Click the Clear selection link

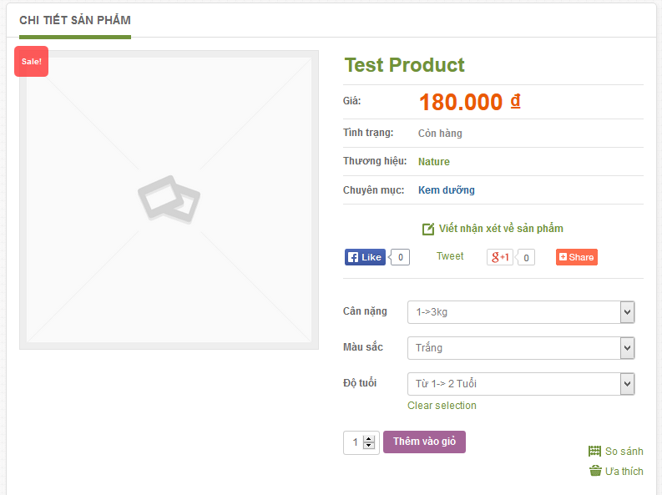[442, 406]
